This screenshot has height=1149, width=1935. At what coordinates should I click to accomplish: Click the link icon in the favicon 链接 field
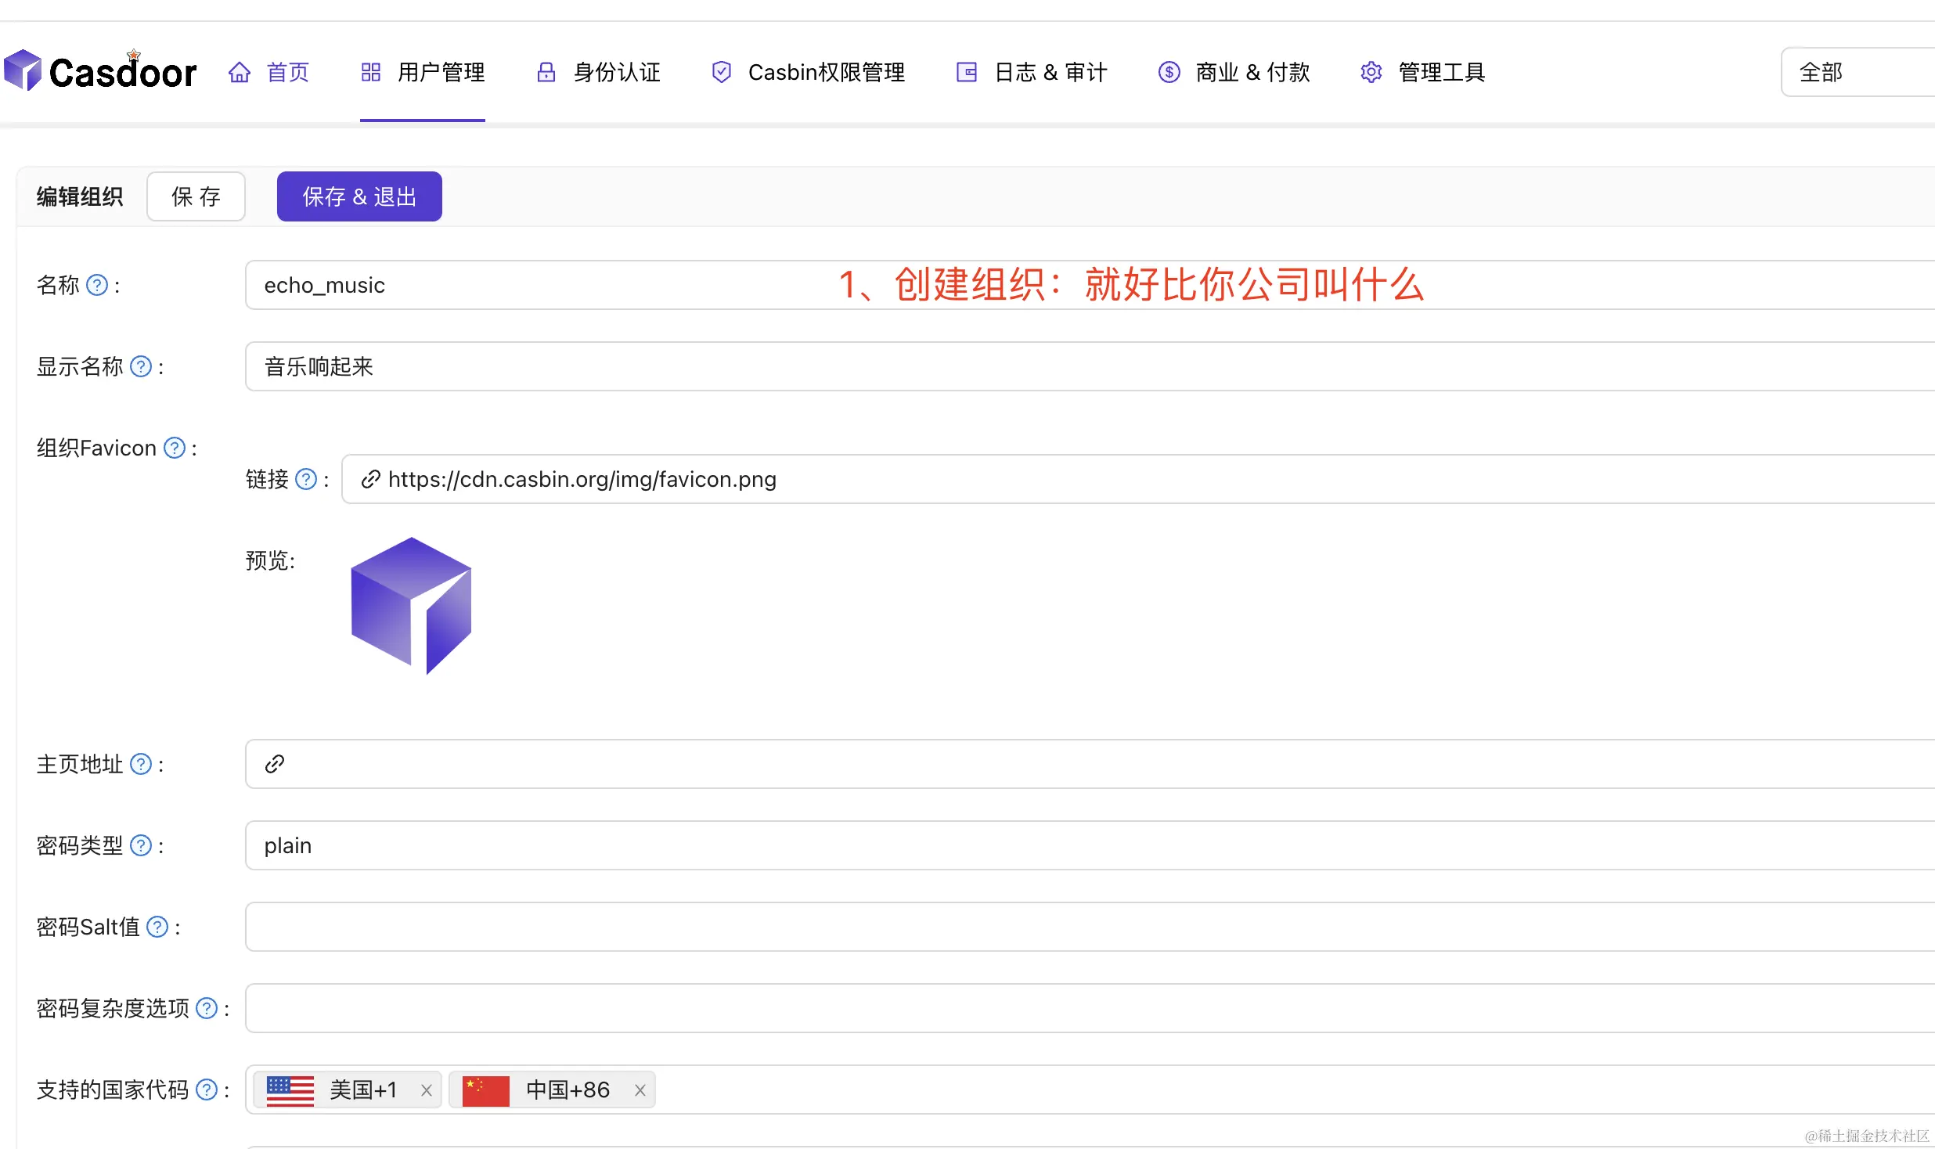pyautogui.click(x=369, y=479)
